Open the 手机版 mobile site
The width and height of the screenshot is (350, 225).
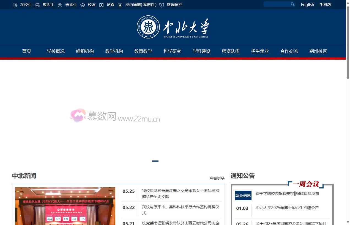[x=325, y=4]
